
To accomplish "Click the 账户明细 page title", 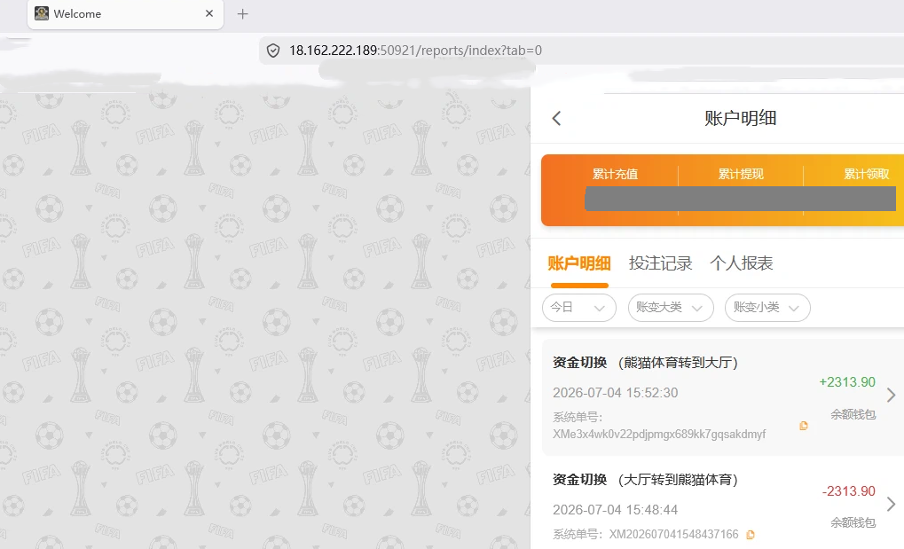I will tap(740, 118).
